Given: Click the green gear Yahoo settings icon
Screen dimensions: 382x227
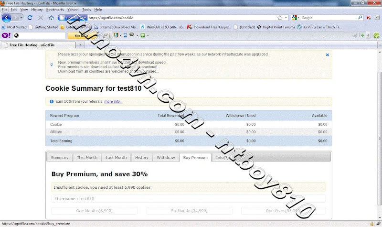Looking at the screenshot, I should click(376, 35).
